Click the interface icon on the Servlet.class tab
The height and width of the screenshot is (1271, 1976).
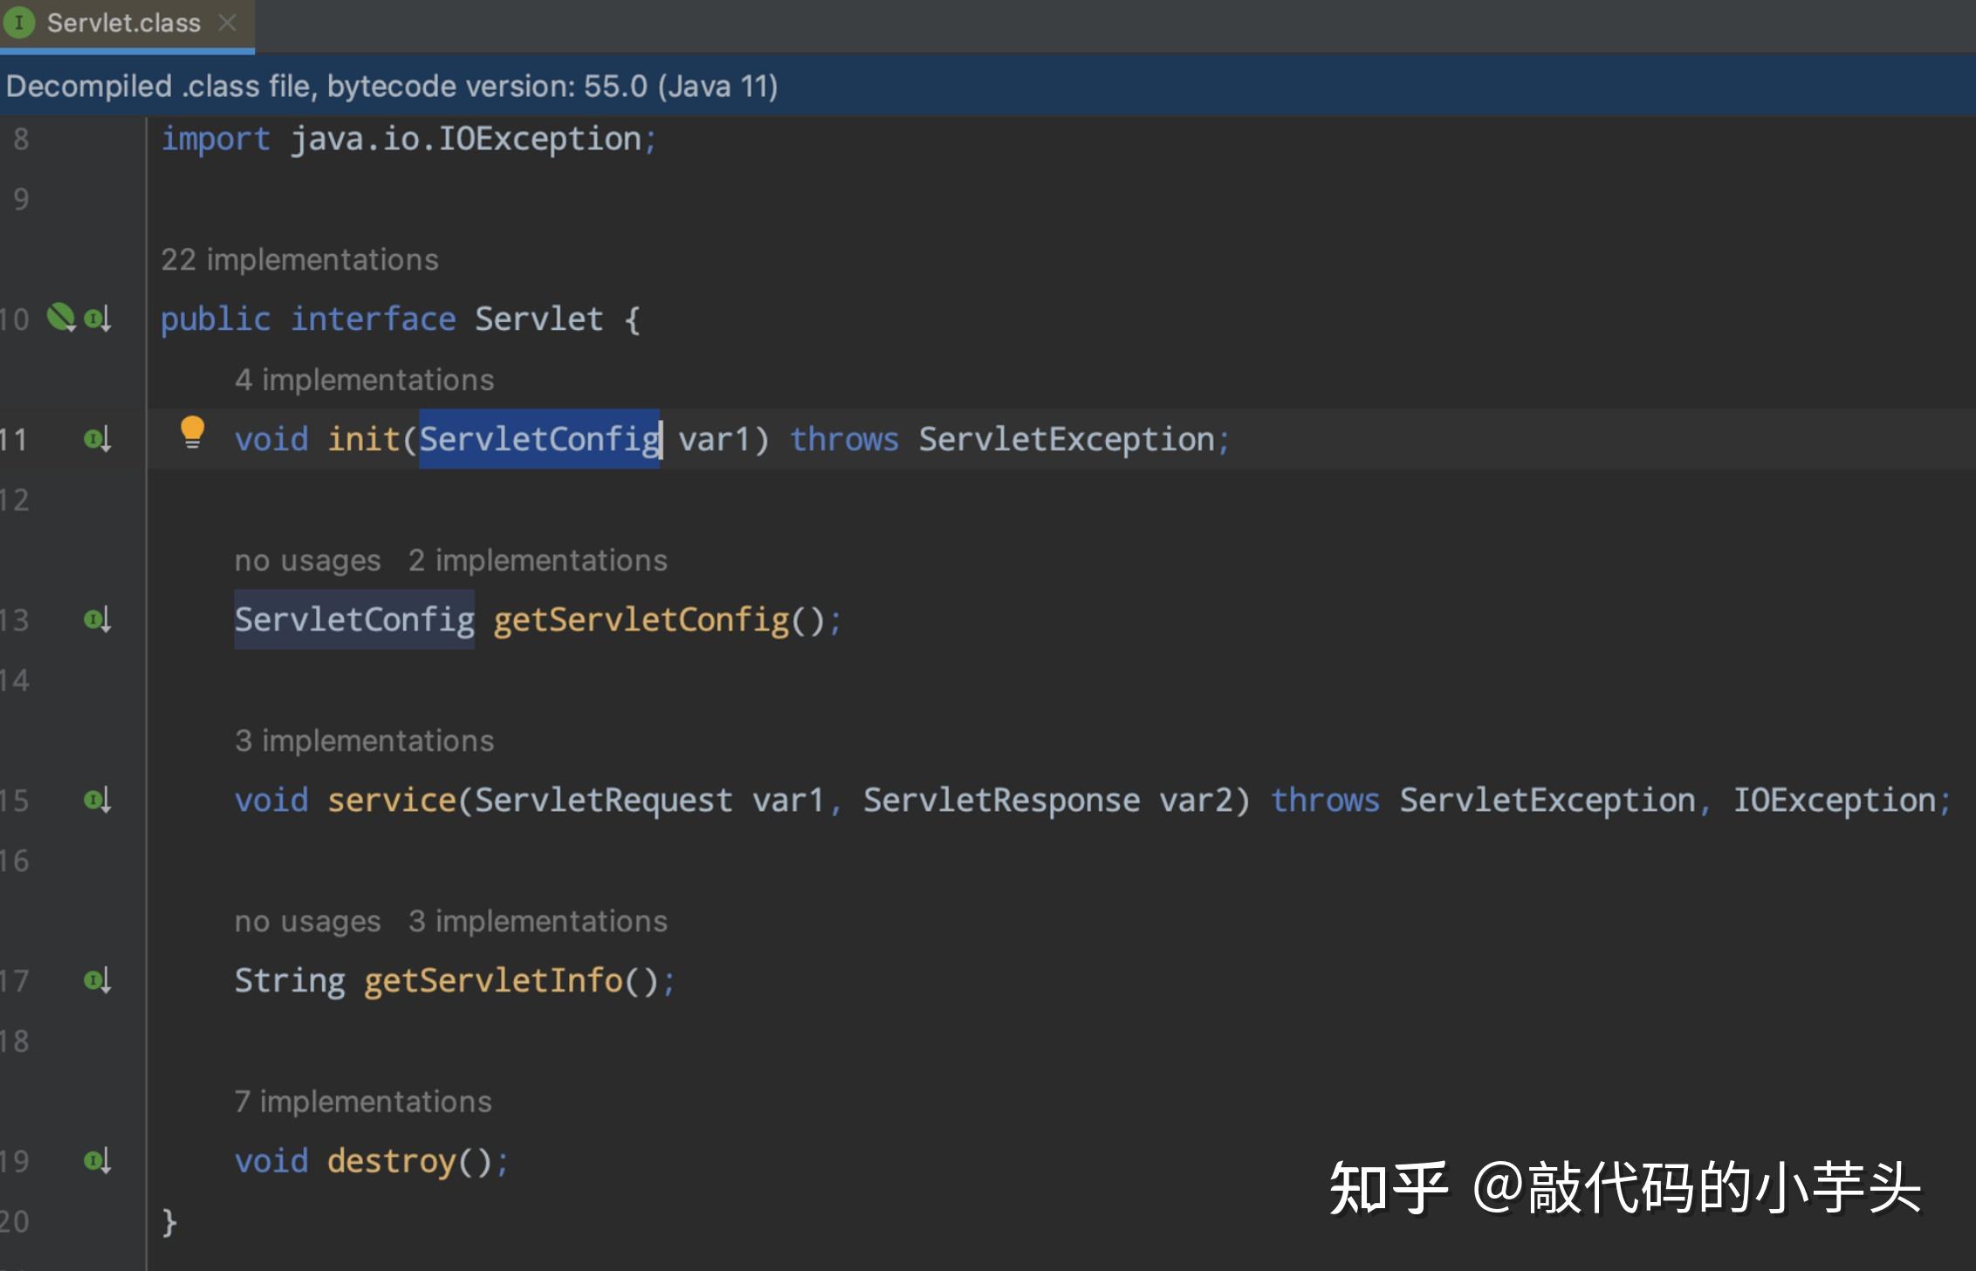coord(19,23)
